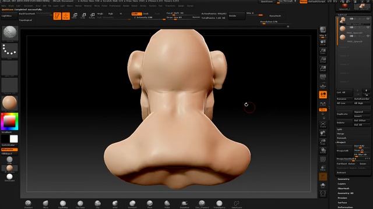Click Zoom canvas icon in right shelf

coord(323,51)
